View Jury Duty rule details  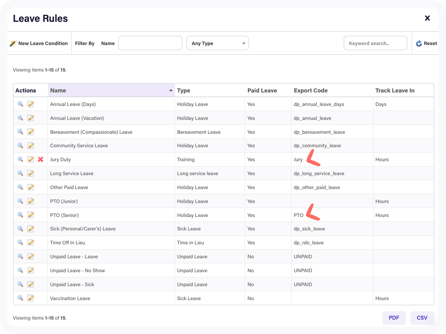tap(20, 159)
